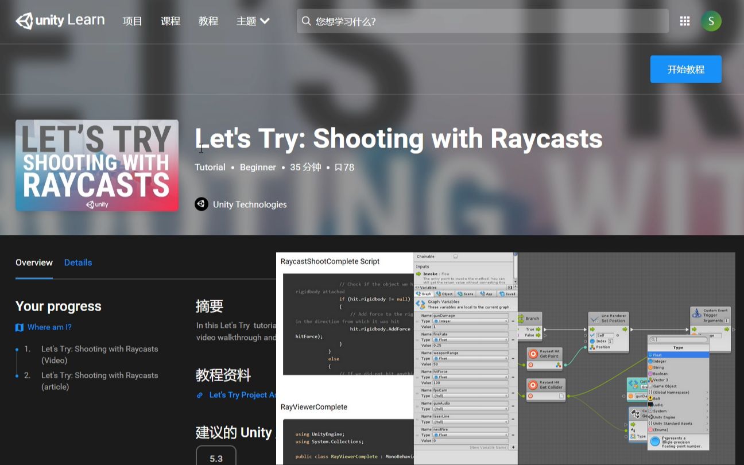The image size is (744, 465).
Task: Click the Custom Event Trigger node icon
Action: (697, 312)
